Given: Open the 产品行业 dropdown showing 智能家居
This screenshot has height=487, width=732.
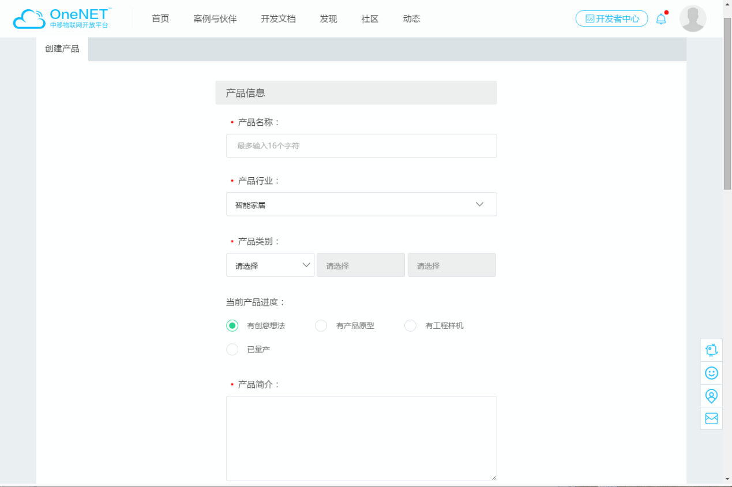Looking at the screenshot, I should point(361,204).
